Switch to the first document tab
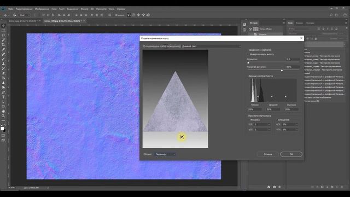 (23, 21)
